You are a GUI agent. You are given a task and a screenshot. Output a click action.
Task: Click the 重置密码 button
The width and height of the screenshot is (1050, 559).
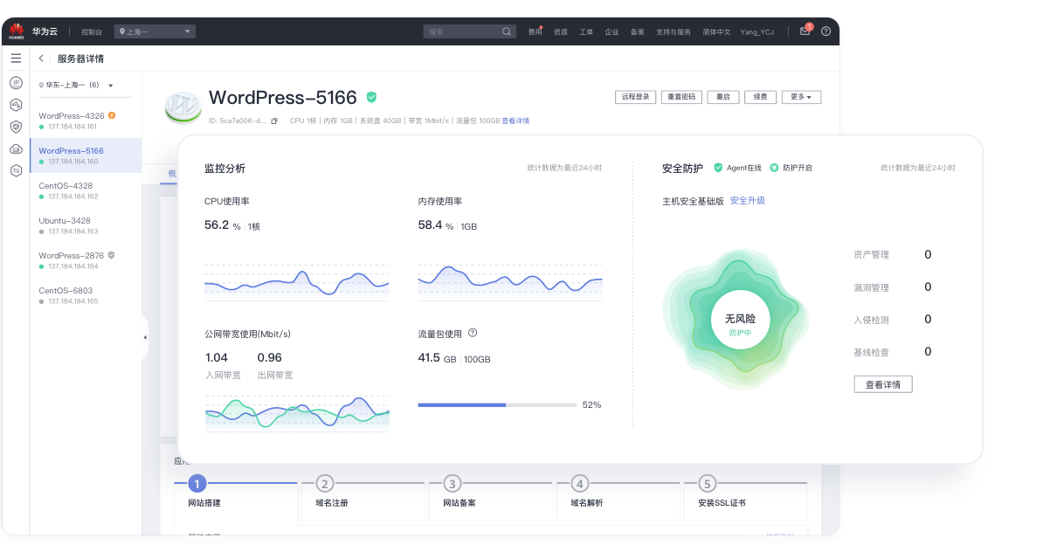[681, 97]
